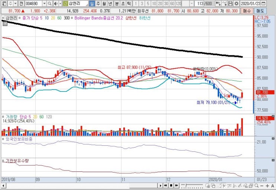Select the Bollinger Bands중심선 legend
The width and height of the screenshot is (276, 190).
pyautogui.click(x=98, y=18)
